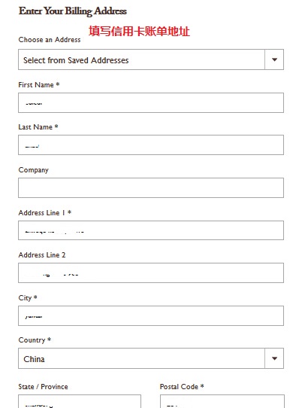Click the arrow button on the saved addresses dropdown
Viewport: 302px width, 408px height.
(x=274, y=59)
